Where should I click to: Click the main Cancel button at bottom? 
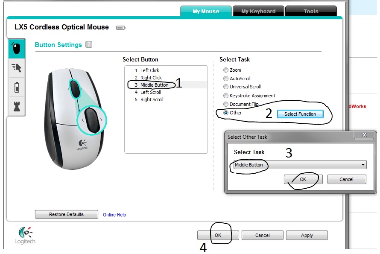(x=262, y=235)
